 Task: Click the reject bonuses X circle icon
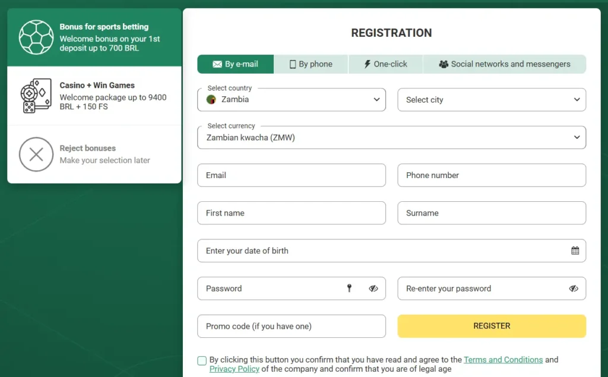[x=36, y=154]
